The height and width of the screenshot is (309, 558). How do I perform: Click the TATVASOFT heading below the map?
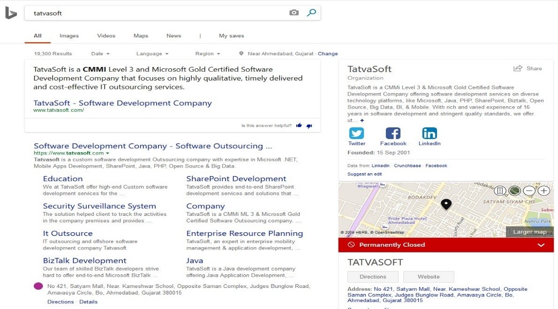pyautogui.click(x=375, y=263)
